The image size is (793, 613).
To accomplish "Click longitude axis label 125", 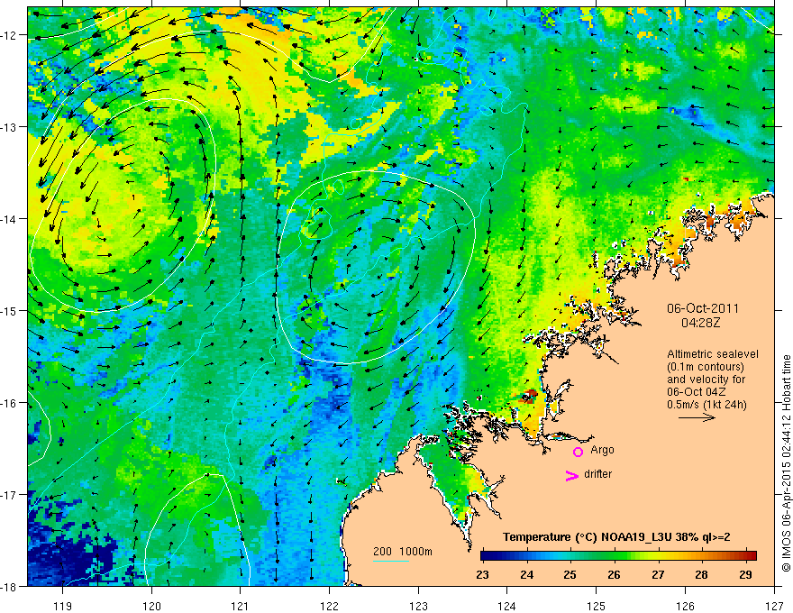I will click(x=597, y=606).
